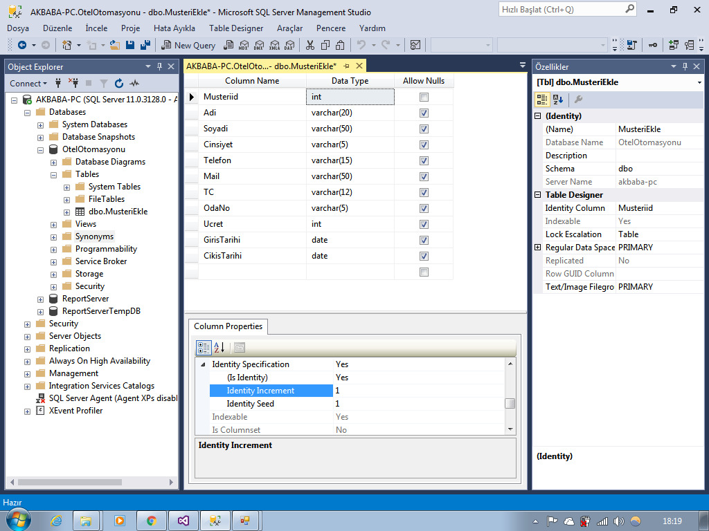Click Column Properties scroll down arrow

[x=510, y=429]
